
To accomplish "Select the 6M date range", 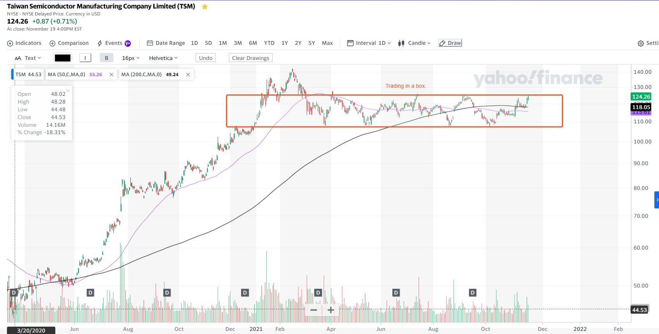I will coord(253,43).
